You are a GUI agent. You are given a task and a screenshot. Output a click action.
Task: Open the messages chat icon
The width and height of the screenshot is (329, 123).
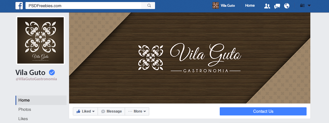tap(277, 6)
